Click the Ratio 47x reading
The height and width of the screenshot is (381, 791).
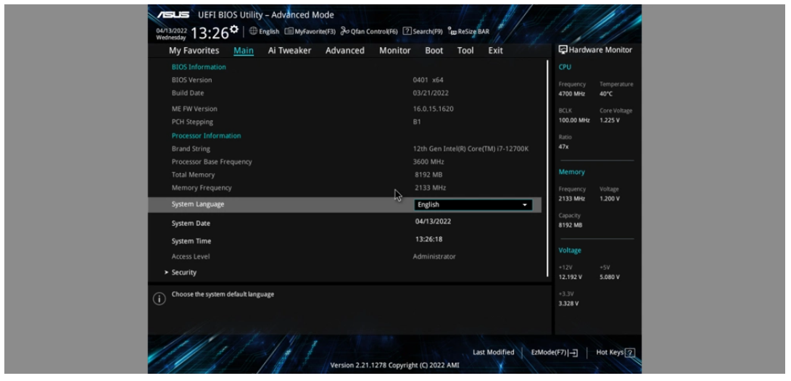click(563, 146)
